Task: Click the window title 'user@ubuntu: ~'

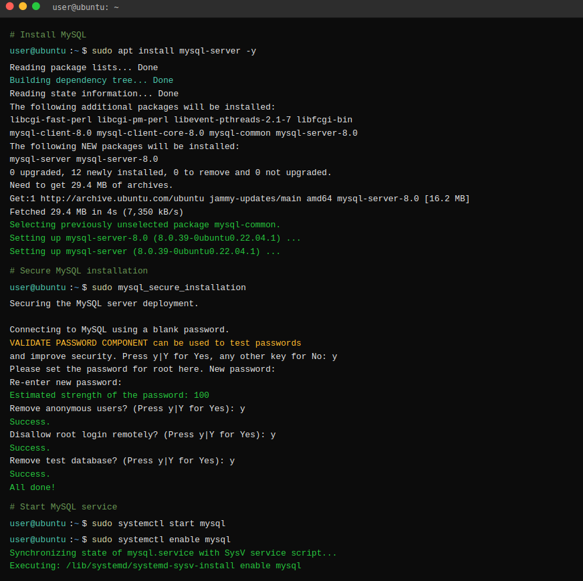Action: click(x=86, y=7)
